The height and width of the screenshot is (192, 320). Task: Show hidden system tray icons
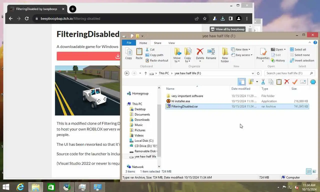[278, 187]
